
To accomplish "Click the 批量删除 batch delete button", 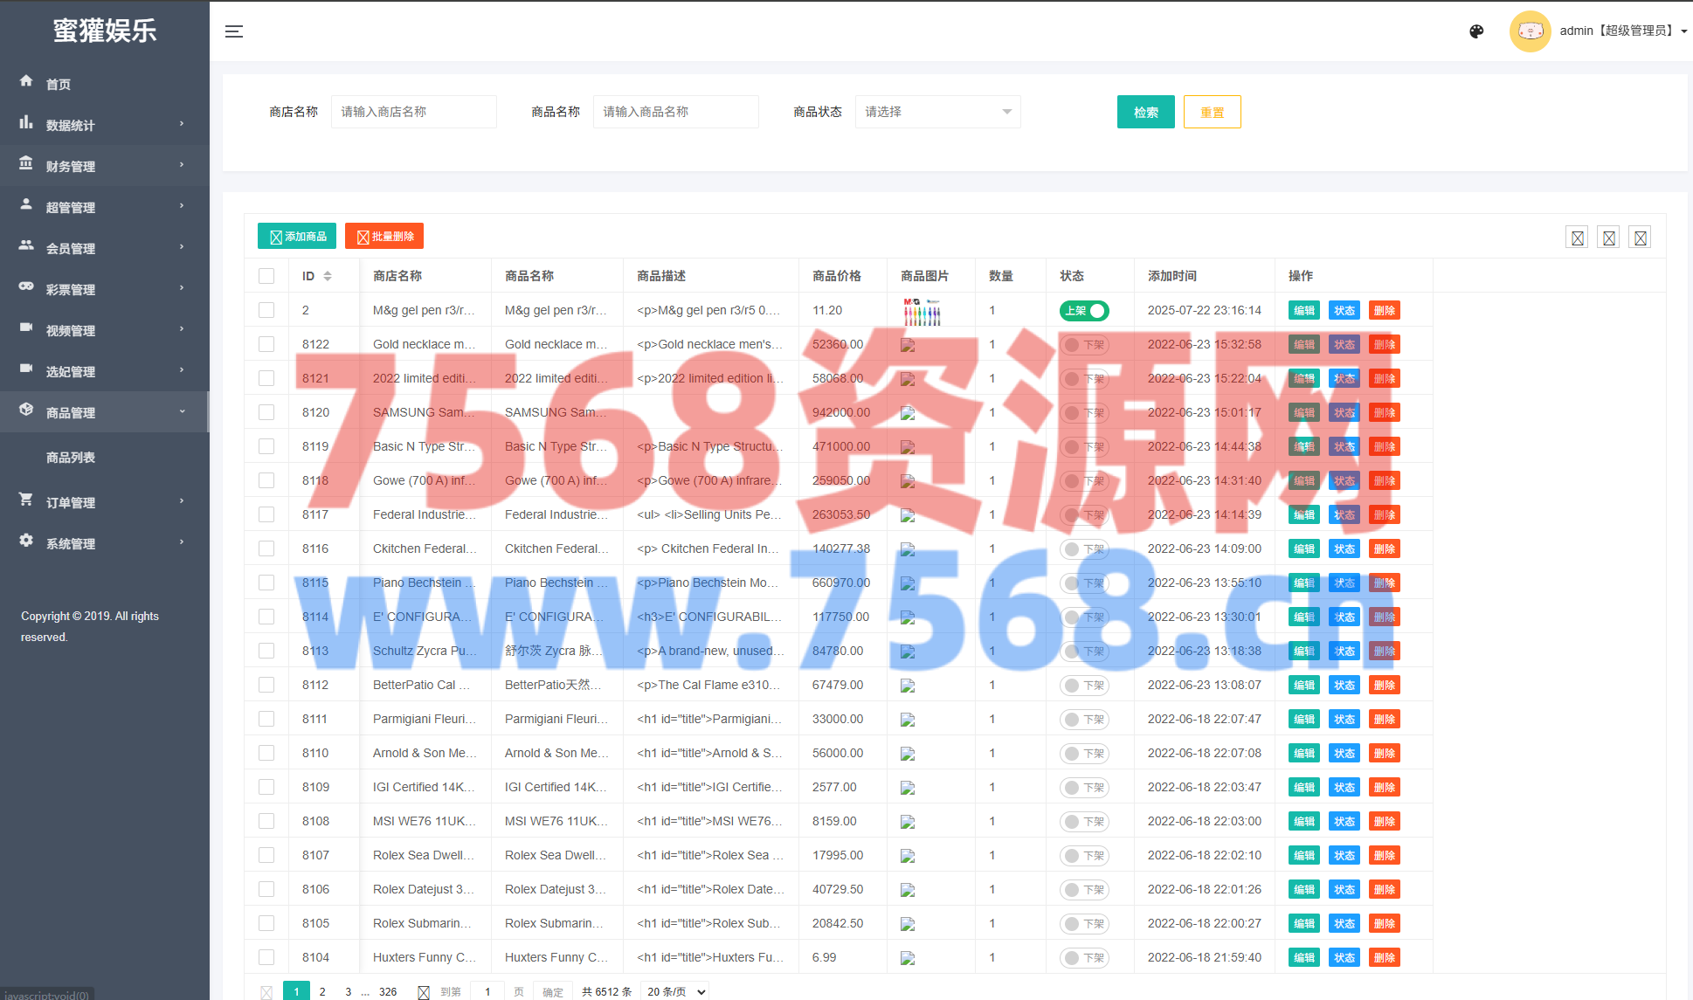I will point(384,237).
